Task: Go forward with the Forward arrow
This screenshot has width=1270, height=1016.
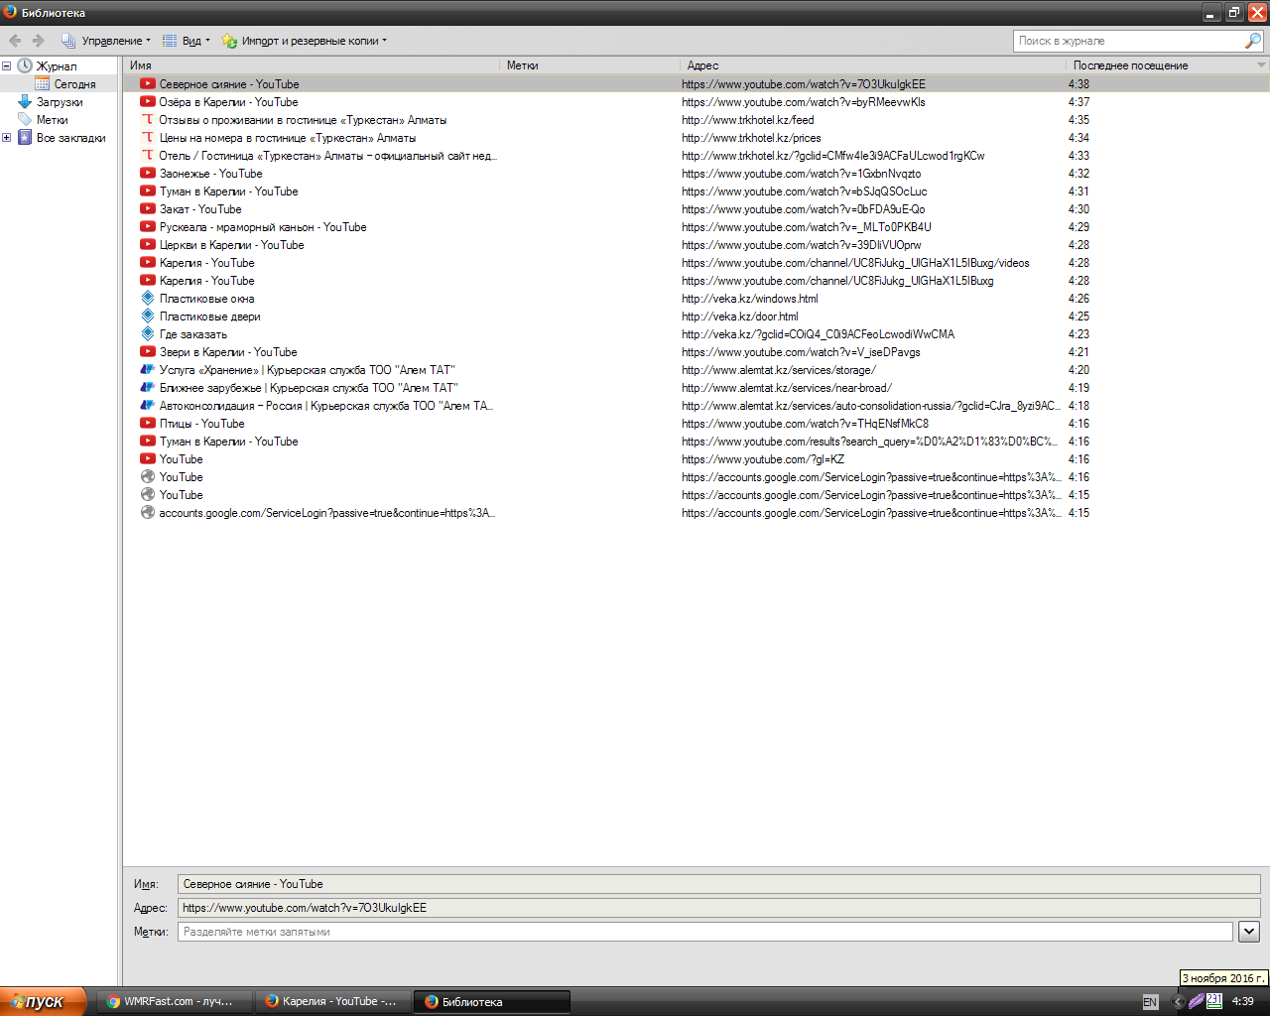Action: [39, 41]
